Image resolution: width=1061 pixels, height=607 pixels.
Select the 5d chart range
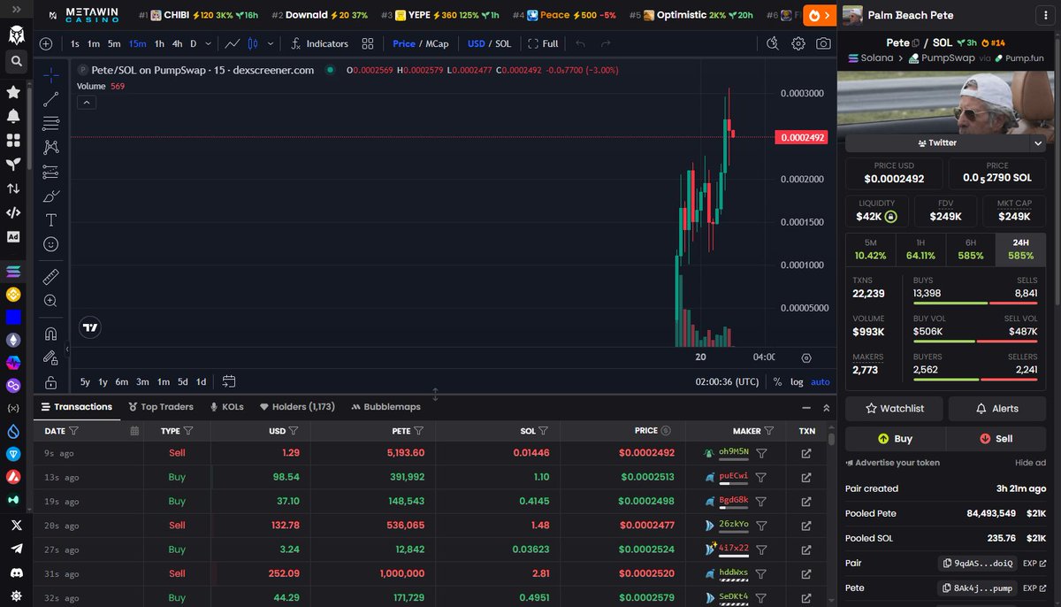183,382
